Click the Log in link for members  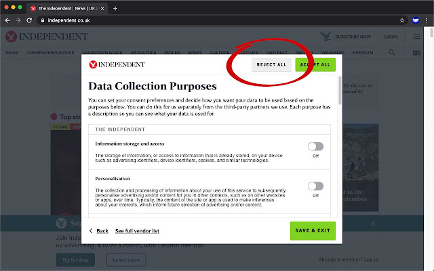coord(371,259)
